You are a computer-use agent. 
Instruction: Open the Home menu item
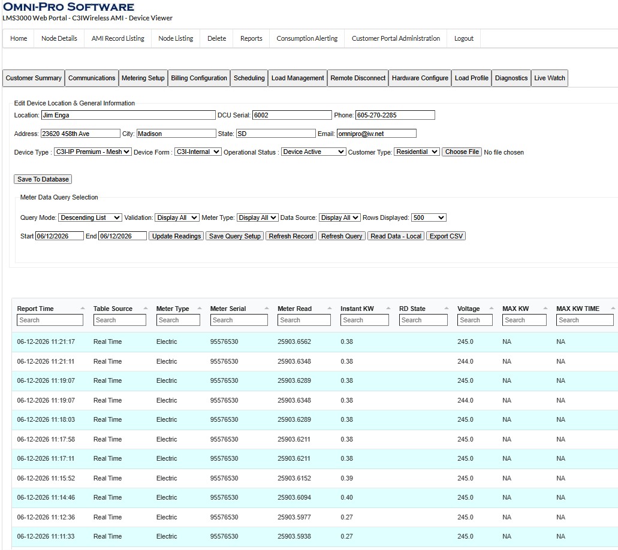pyautogui.click(x=19, y=38)
